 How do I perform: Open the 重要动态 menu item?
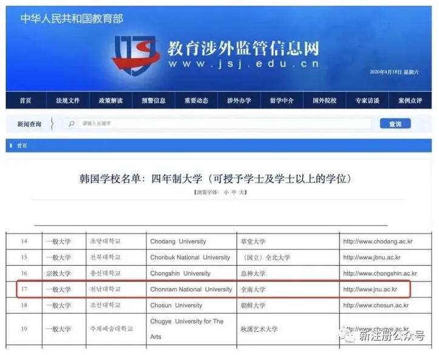tap(196, 100)
